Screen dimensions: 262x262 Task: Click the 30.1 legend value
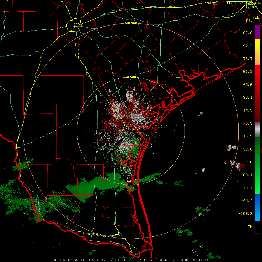pyautogui.click(x=248, y=98)
